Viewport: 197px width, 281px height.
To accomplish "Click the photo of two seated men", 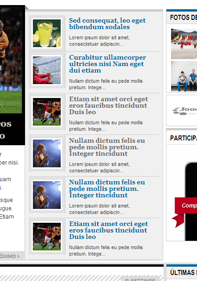I will coord(184,76).
